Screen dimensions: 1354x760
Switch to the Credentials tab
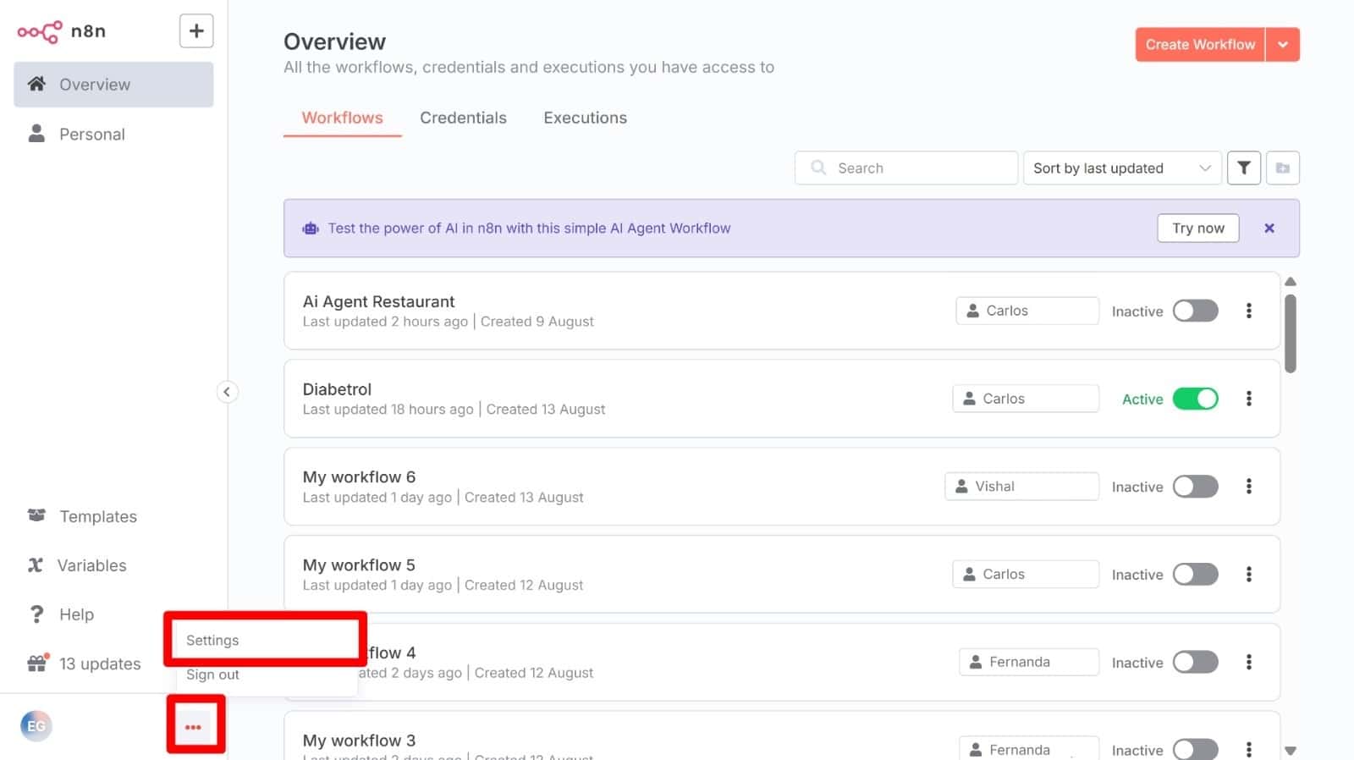point(463,118)
